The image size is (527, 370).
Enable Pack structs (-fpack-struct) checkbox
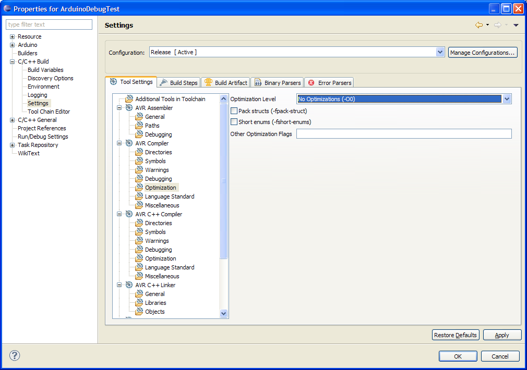point(234,111)
